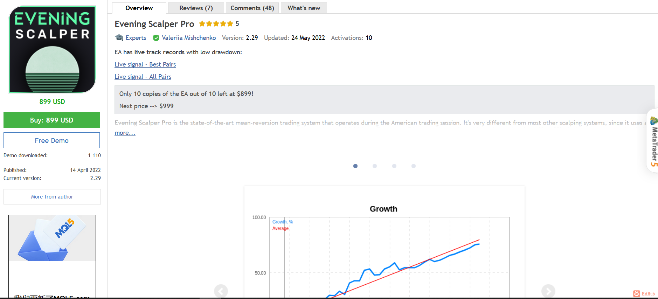658x299 pixels.
Task: Click the Evening Scalper product logo
Action: point(52,49)
